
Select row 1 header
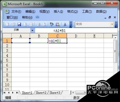point(7,40)
